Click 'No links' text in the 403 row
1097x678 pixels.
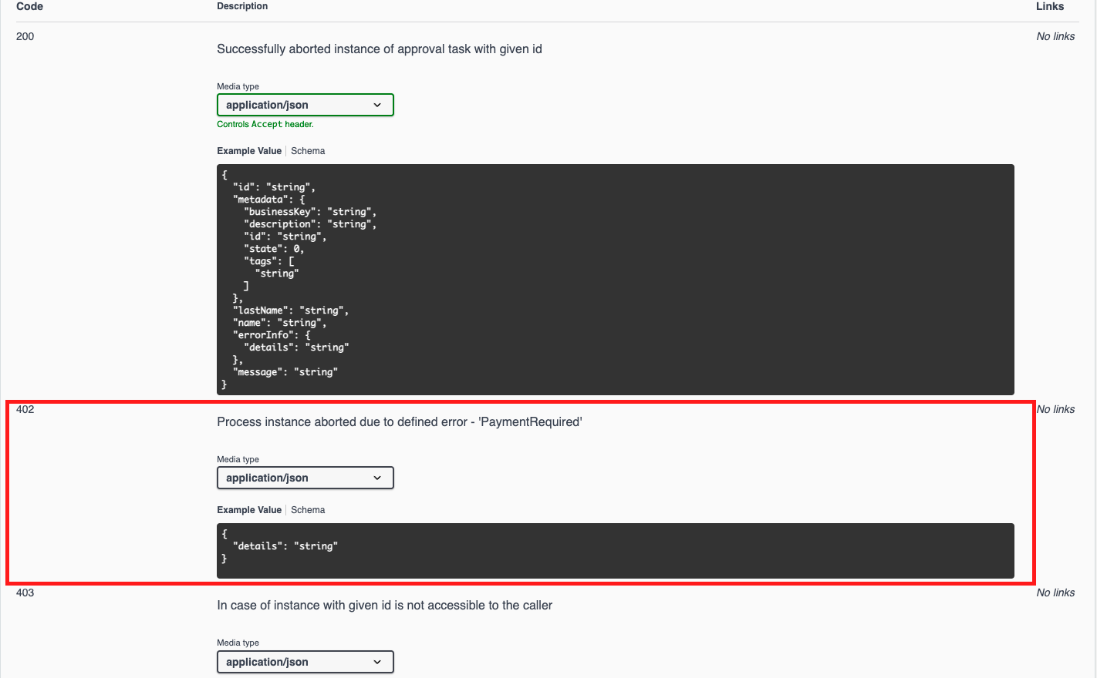click(1055, 592)
